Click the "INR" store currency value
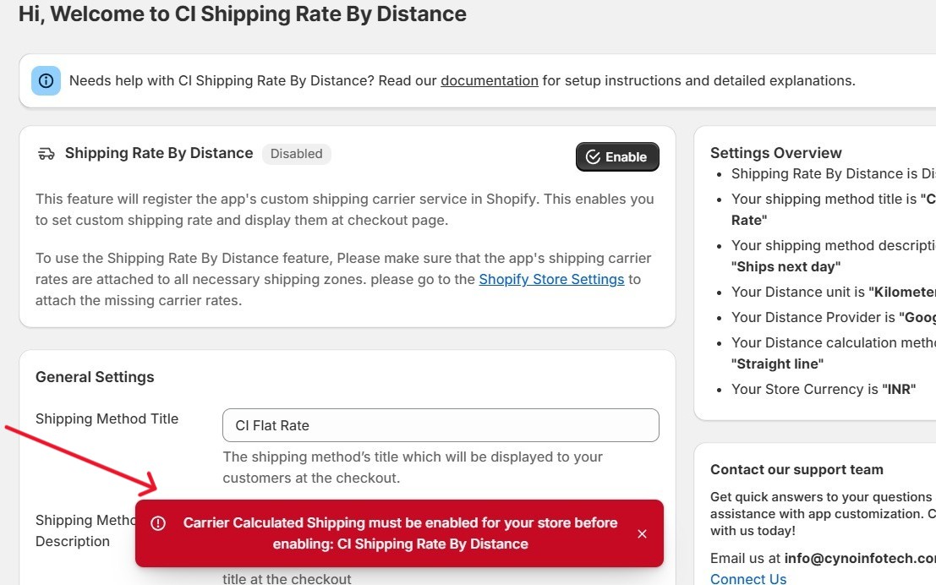Screen dimensions: 936x585 898,390
